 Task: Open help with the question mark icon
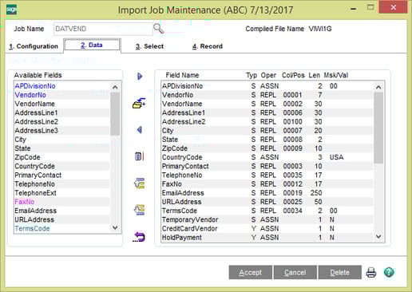coord(389,272)
